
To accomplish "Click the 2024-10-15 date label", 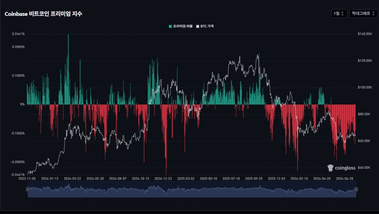I will click(x=140, y=178).
